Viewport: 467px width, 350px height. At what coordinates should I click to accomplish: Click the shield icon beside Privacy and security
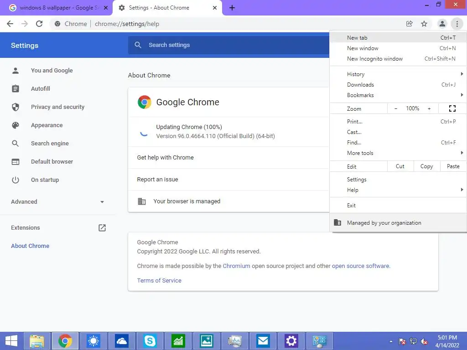(16, 107)
